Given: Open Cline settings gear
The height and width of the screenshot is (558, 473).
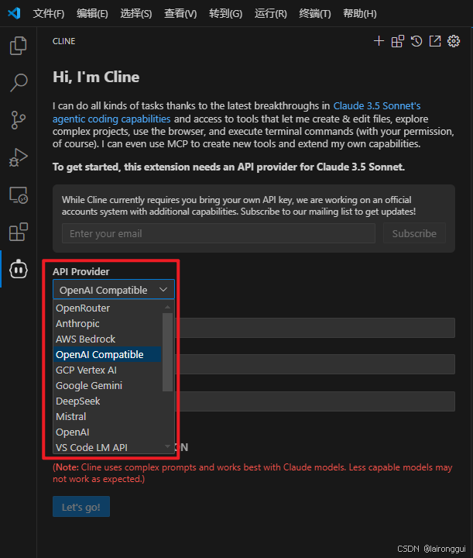Looking at the screenshot, I should click(454, 41).
